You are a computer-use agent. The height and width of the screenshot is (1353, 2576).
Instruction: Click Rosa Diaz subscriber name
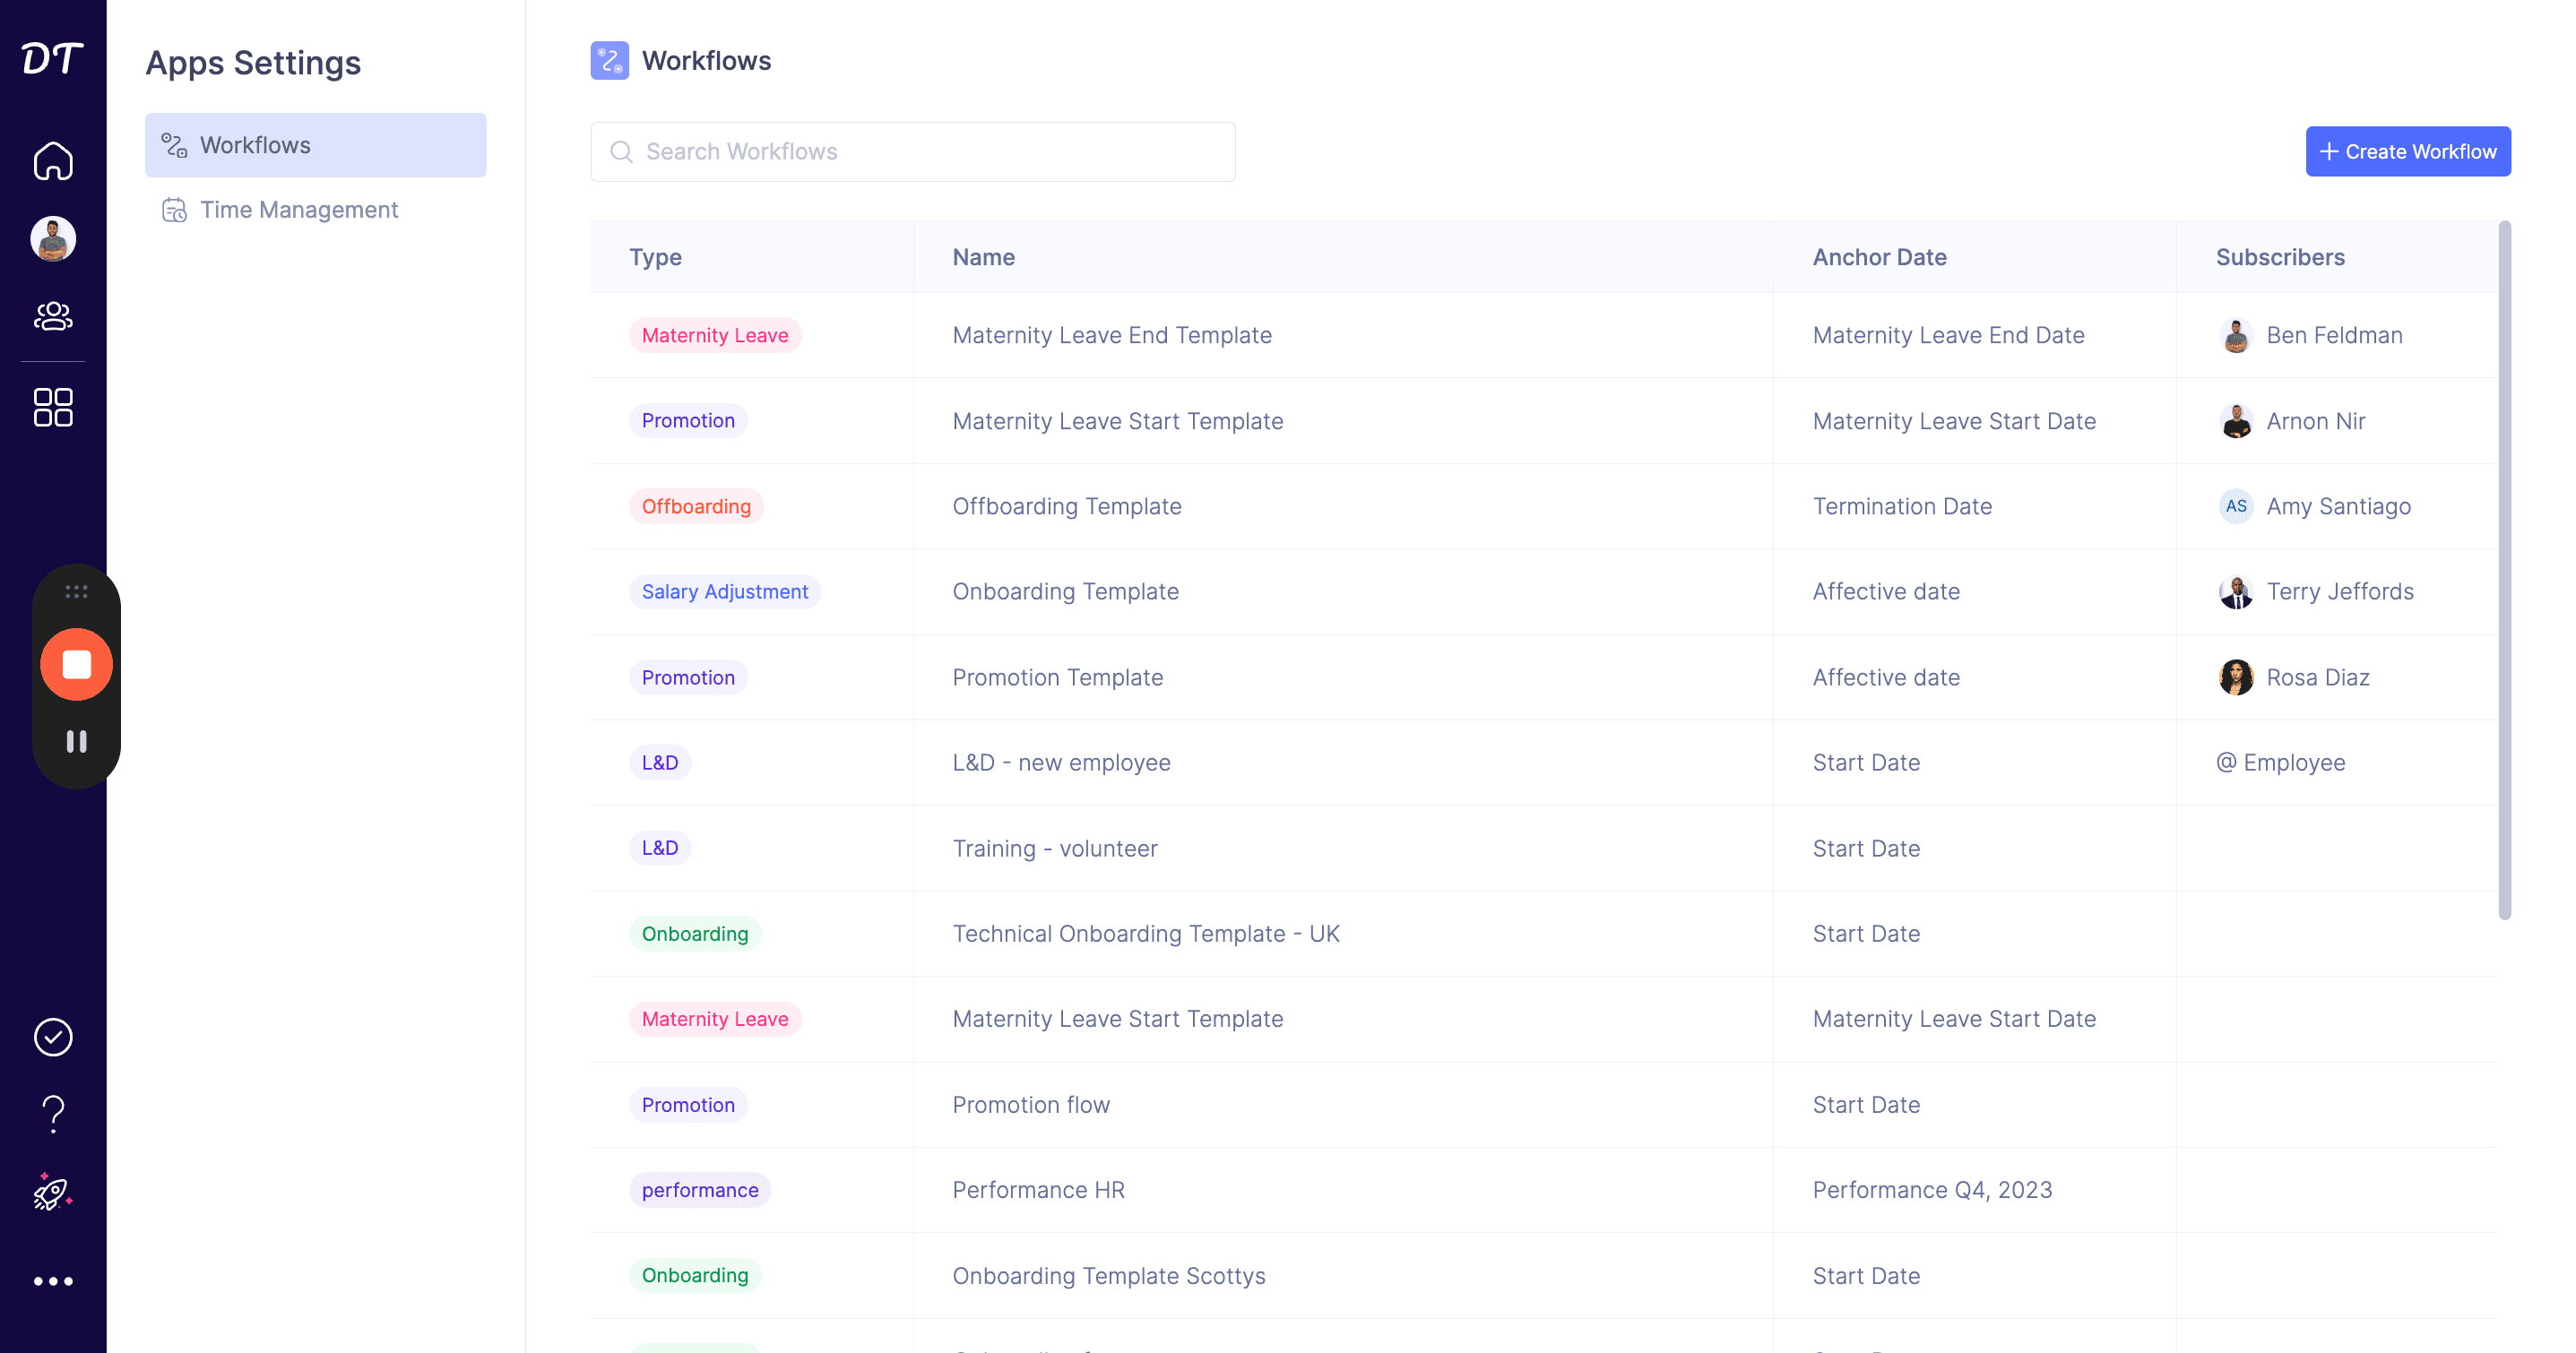tap(2318, 677)
